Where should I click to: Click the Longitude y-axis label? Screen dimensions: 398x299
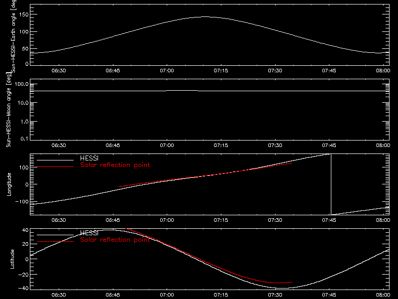[9, 184]
